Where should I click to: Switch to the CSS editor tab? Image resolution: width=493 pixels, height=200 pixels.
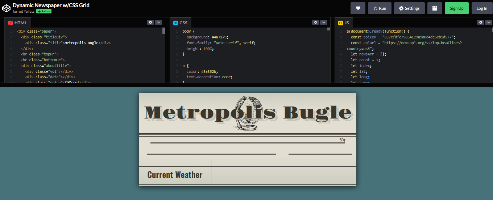[x=181, y=23]
